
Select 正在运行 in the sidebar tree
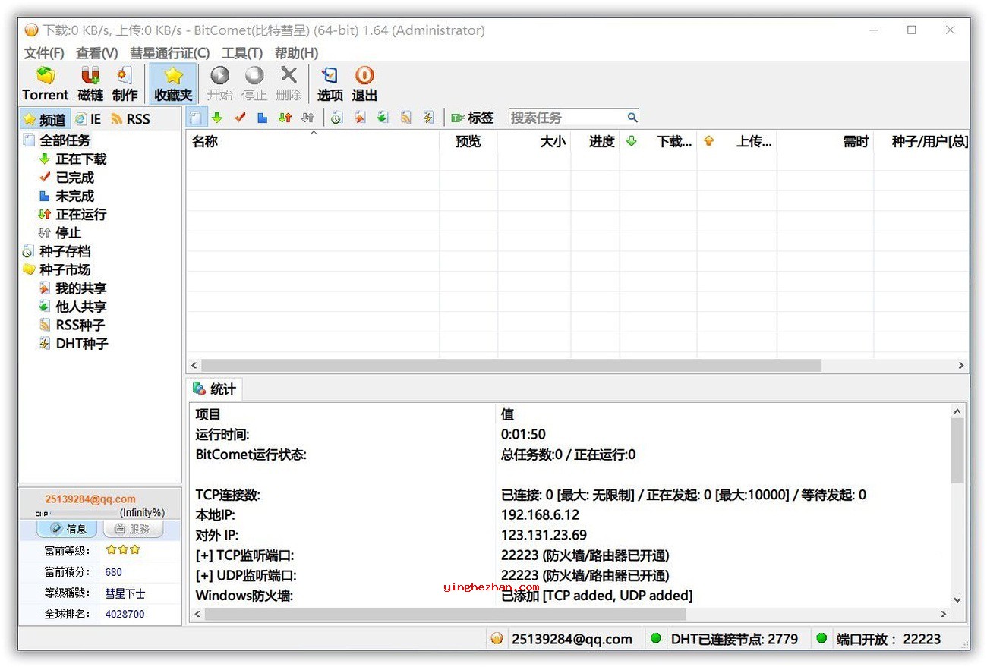[80, 215]
